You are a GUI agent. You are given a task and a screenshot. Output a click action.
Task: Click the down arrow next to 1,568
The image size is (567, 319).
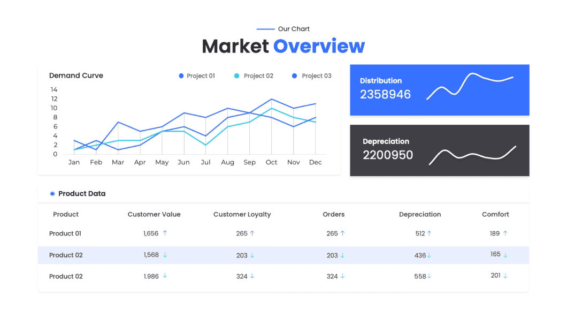(x=165, y=255)
